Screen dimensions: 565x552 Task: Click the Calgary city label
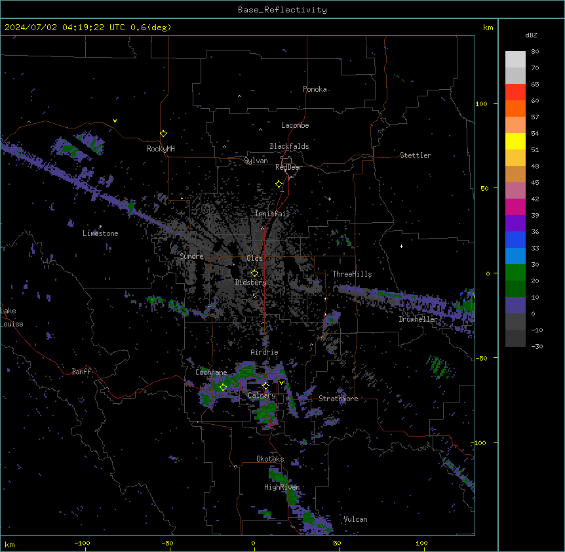[x=262, y=395]
